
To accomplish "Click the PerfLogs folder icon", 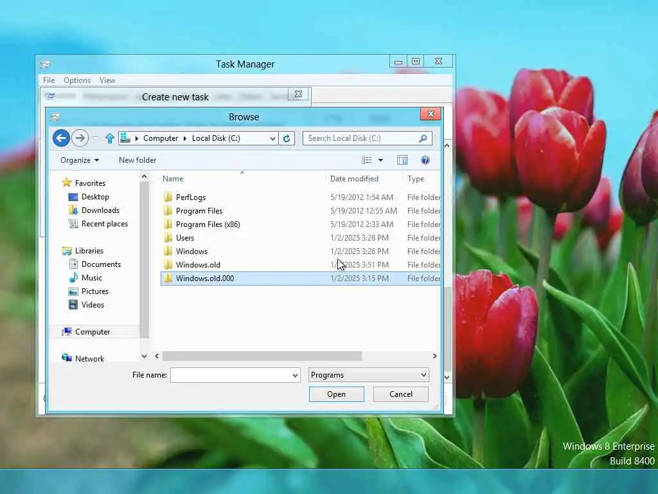I will pos(168,197).
